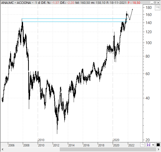Click the horizontal scrollbar right arrow
The width and height of the screenshot is (161, 152).
coord(158,149)
